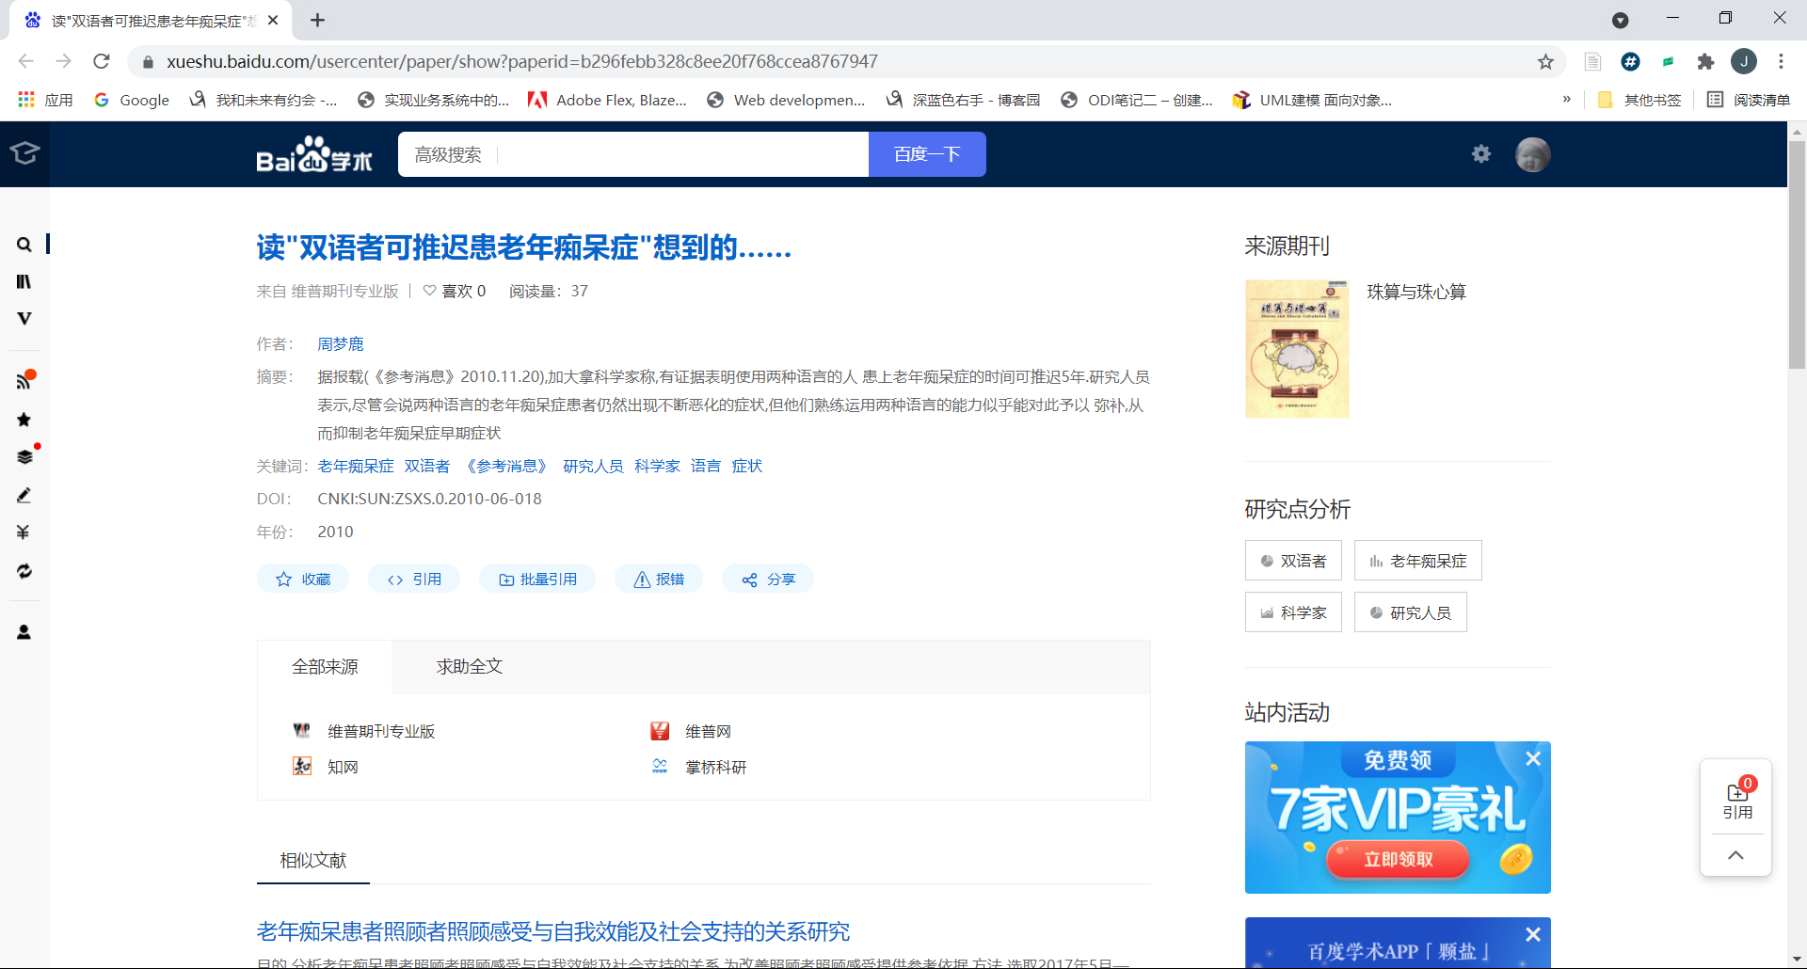Open the 应用 apps shortcut in bookmarks bar
Screen dimensions: 1807x969
click(45, 100)
